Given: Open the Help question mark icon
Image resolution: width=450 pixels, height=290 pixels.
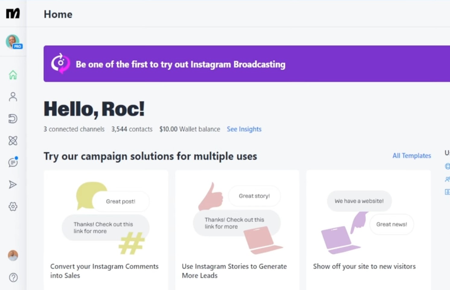Looking at the screenshot, I should [x=13, y=277].
